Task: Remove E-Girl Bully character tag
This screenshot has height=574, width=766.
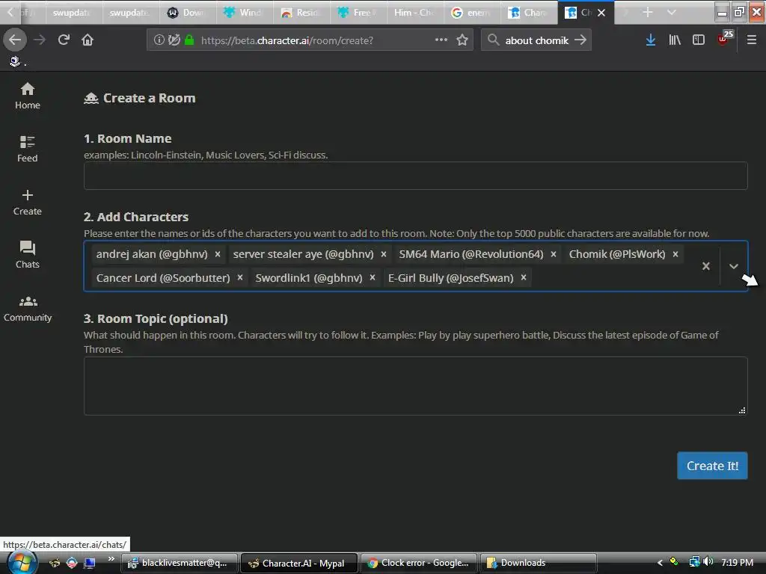Action: (523, 278)
